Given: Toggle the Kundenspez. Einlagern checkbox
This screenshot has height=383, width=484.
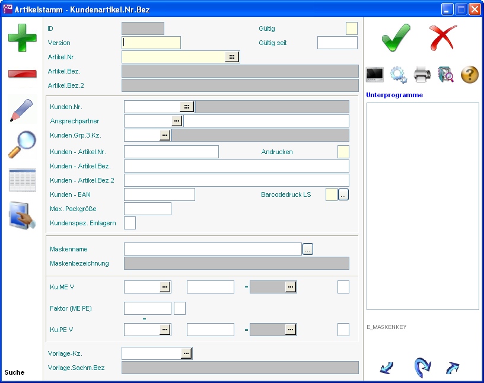Looking at the screenshot, I should [130, 223].
